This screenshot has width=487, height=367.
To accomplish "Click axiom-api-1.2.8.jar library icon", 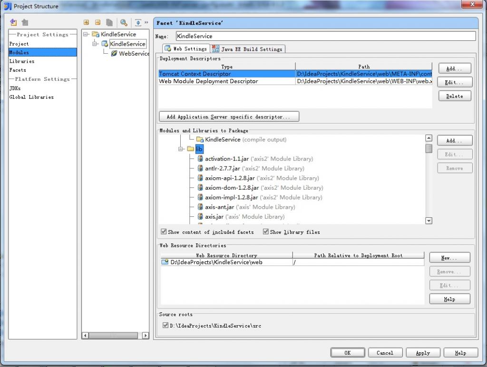I will (200, 178).
